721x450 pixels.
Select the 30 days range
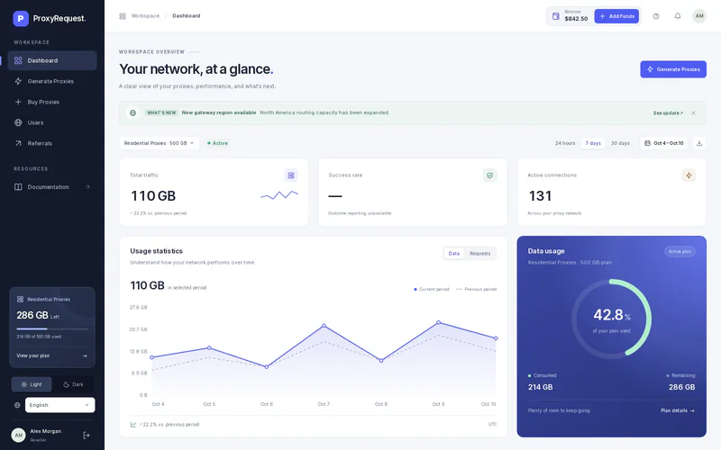click(x=620, y=143)
